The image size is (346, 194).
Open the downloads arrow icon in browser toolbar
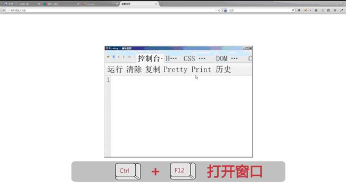(x=299, y=10)
